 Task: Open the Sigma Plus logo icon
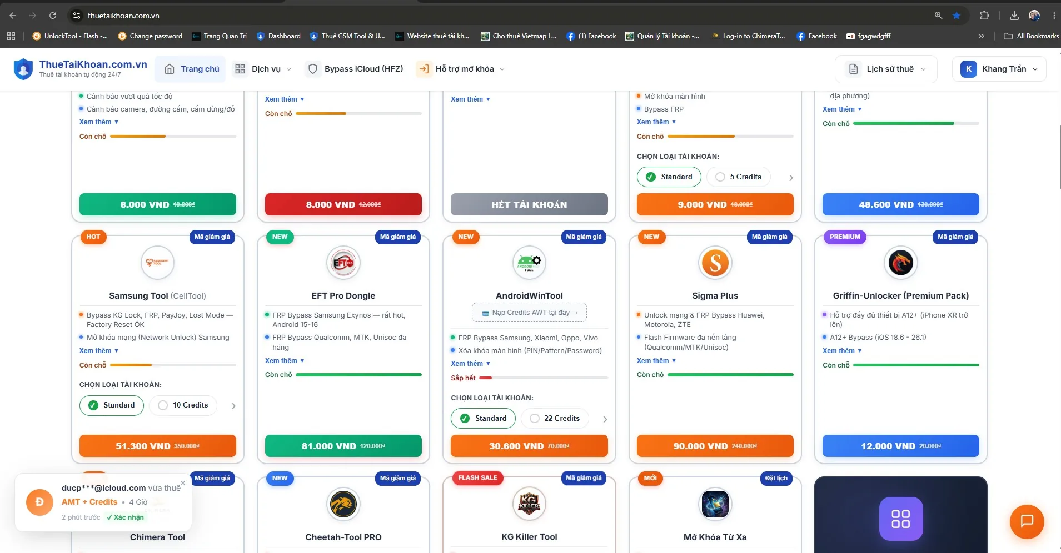coord(715,263)
